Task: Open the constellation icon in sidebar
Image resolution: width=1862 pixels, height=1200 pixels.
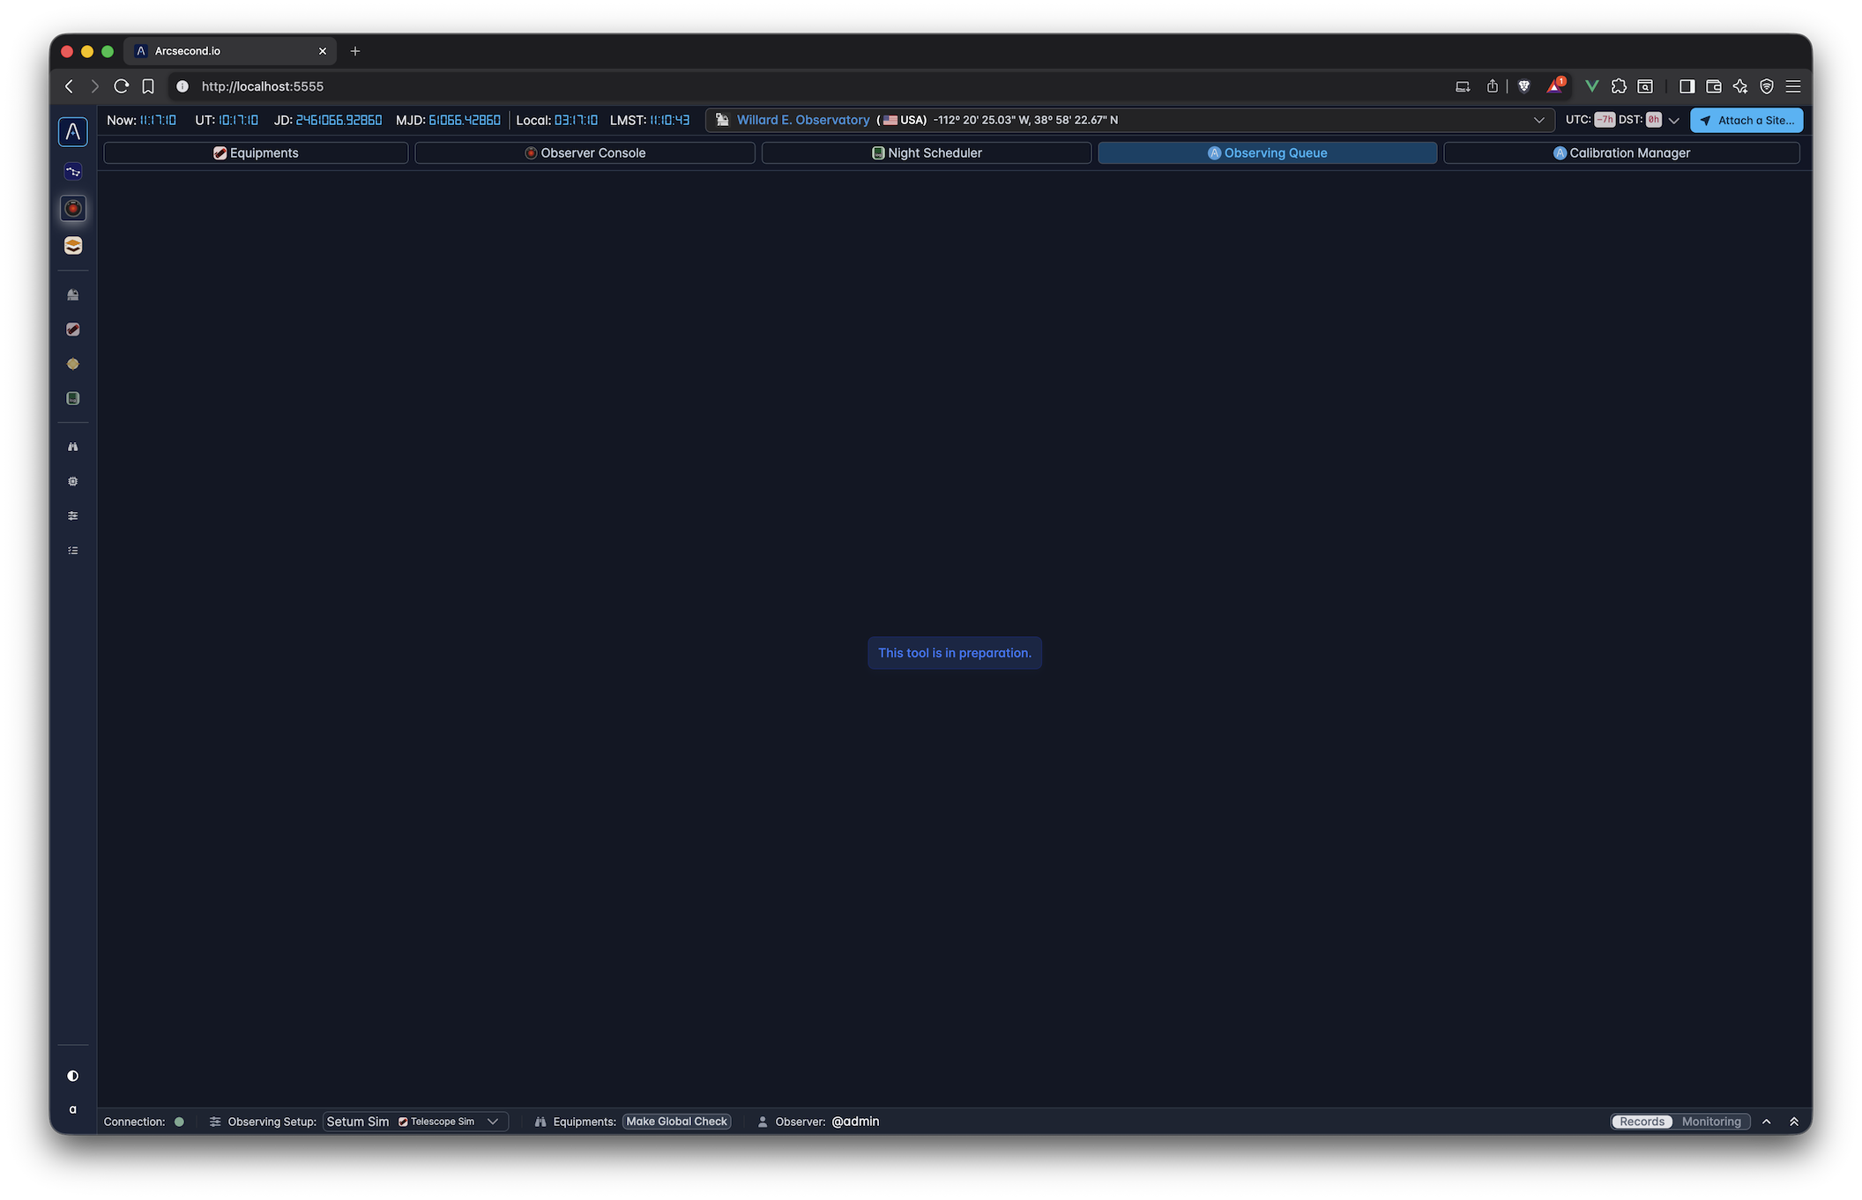Action: [x=73, y=172]
